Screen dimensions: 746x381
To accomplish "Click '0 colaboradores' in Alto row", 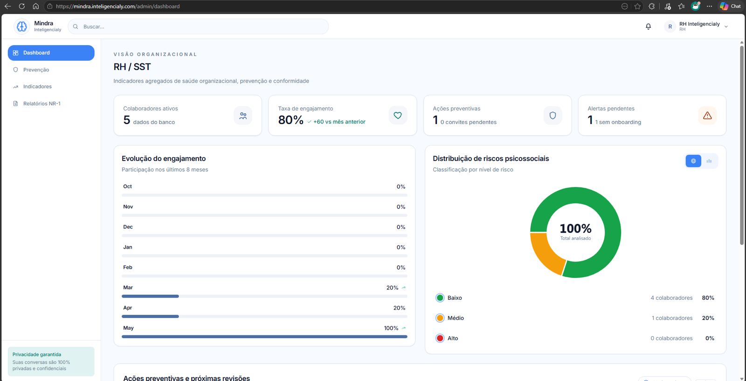I will [671, 339].
